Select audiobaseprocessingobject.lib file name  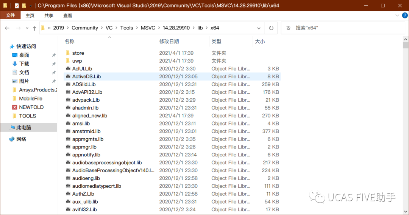(x=107, y=162)
